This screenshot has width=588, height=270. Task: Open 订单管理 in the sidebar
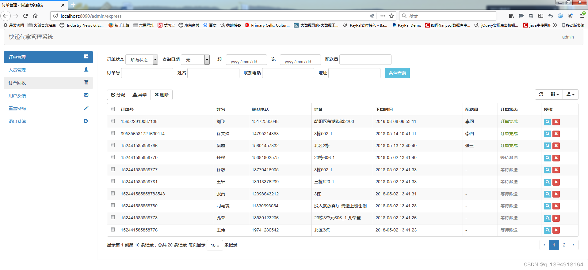click(x=48, y=57)
